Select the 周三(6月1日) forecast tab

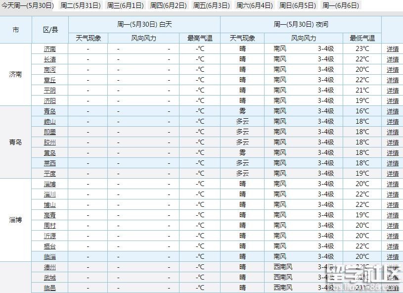(125, 5)
